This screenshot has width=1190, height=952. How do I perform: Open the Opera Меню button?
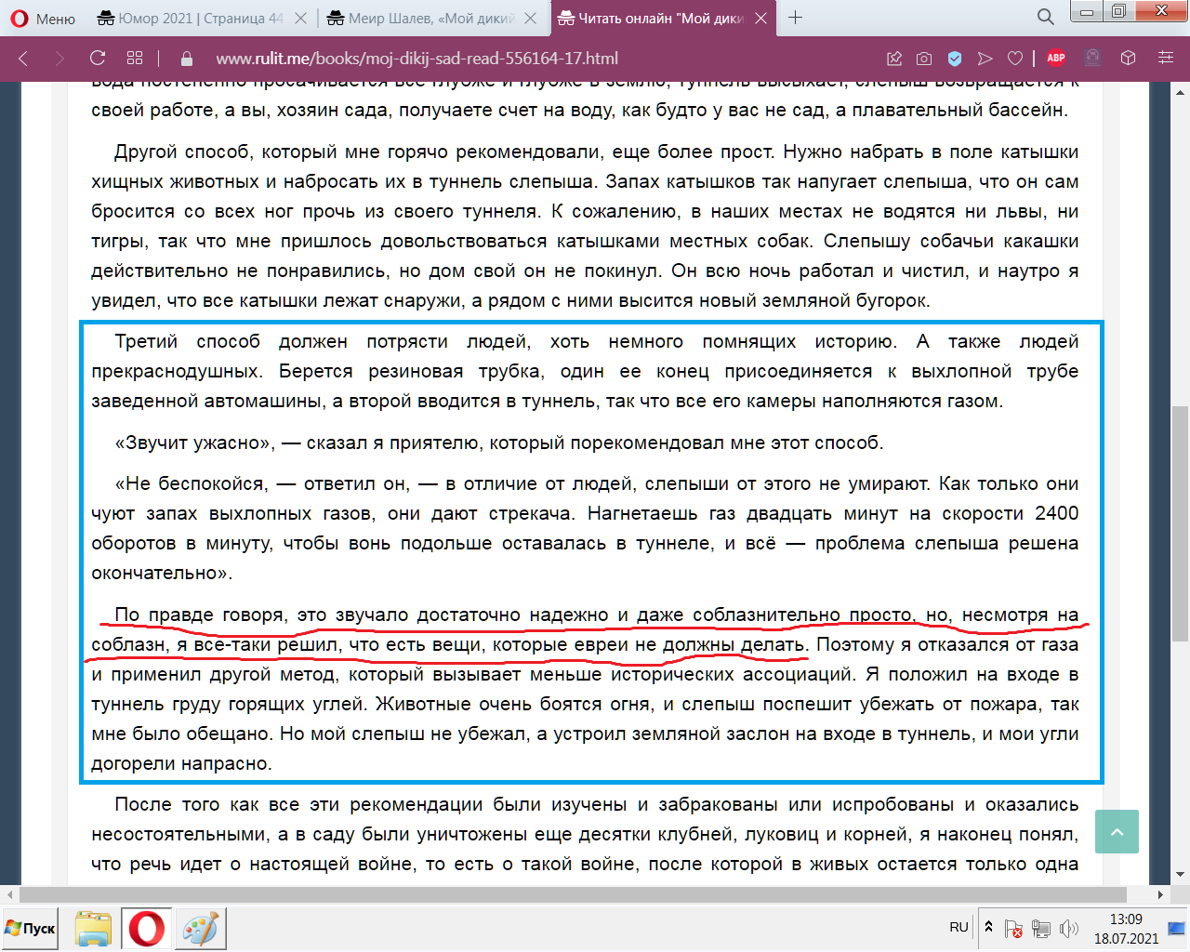(x=43, y=18)
